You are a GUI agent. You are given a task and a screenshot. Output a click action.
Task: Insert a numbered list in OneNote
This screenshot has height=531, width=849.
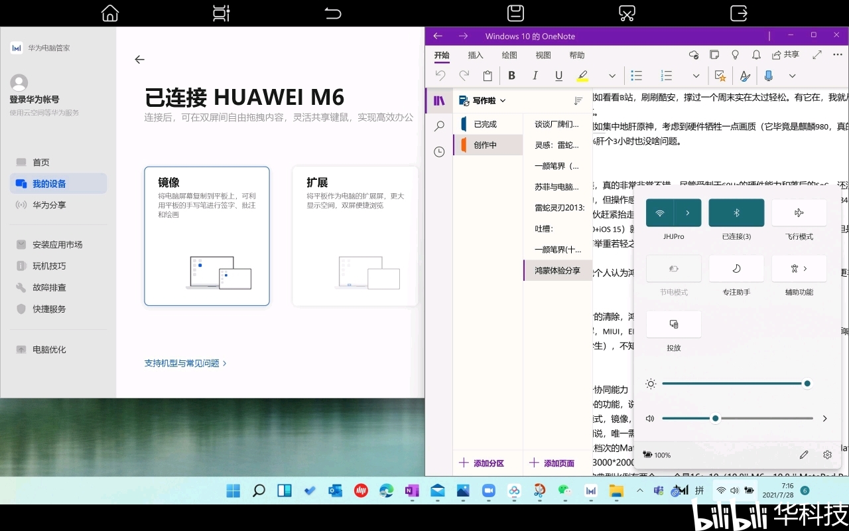pos(667,76)
